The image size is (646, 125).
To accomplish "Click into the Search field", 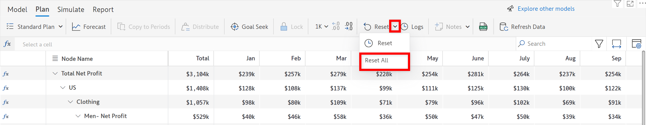I will click(555, 44).
